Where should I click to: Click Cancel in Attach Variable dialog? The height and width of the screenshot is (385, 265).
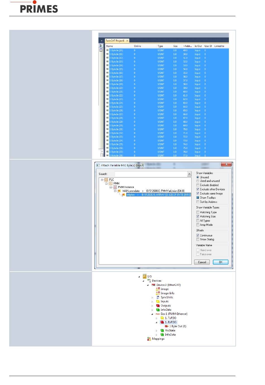[x=202, y=262]
